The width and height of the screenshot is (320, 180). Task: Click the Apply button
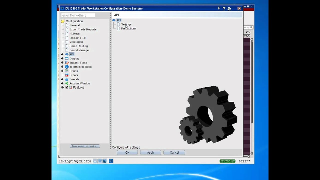click(x=150, y=152)
